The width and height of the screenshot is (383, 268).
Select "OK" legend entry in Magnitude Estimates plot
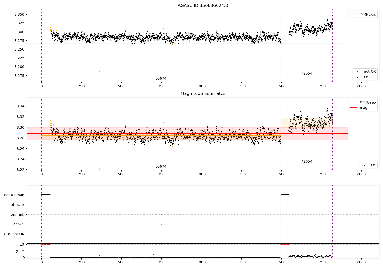click(x=370, y=165)
